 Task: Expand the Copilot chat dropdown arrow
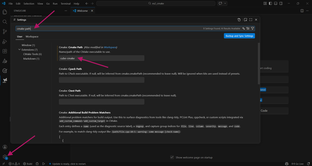pyautogui.click(x=225, y=3)
